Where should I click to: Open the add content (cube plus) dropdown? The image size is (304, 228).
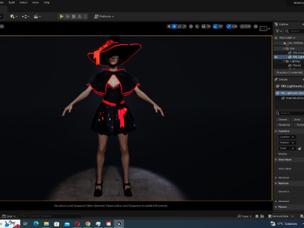[x=14, y=16]
